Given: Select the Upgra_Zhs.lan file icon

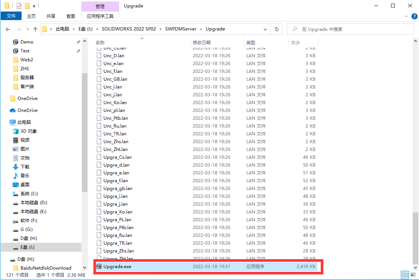Looking at the screenshot, I should (99, 251).
